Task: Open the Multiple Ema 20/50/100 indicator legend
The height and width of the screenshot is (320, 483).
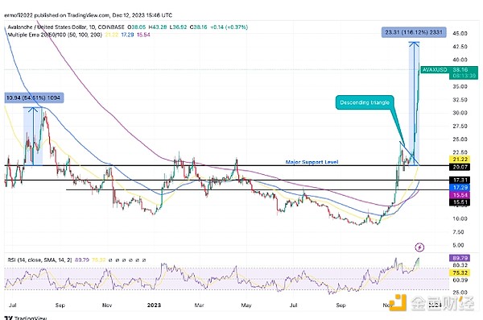Action: click(55, 35)
